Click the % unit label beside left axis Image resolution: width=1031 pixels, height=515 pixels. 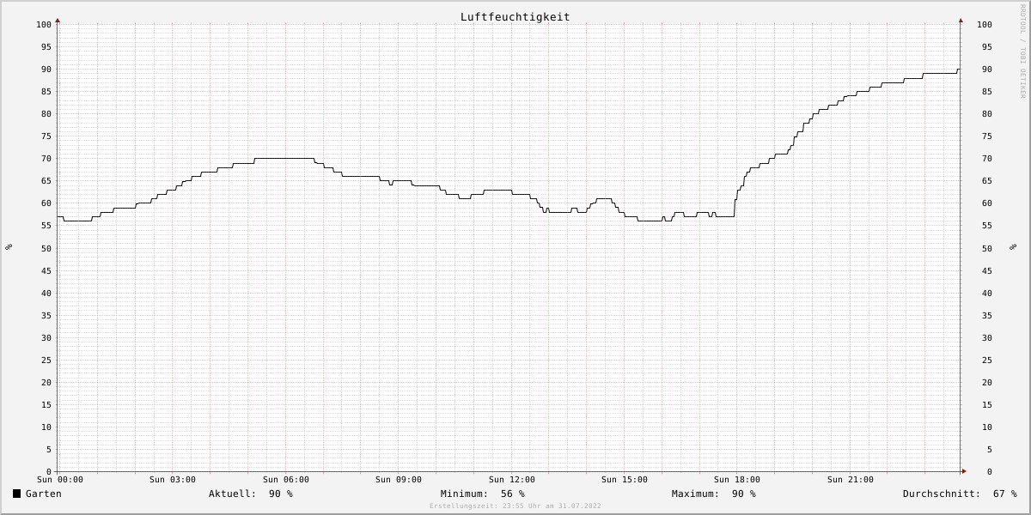click(x=9, y=247)
